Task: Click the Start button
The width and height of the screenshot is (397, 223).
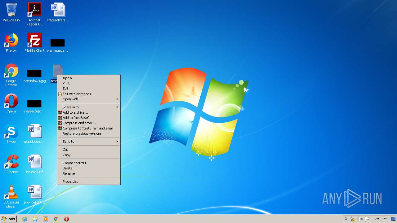Action: point(9,219)
